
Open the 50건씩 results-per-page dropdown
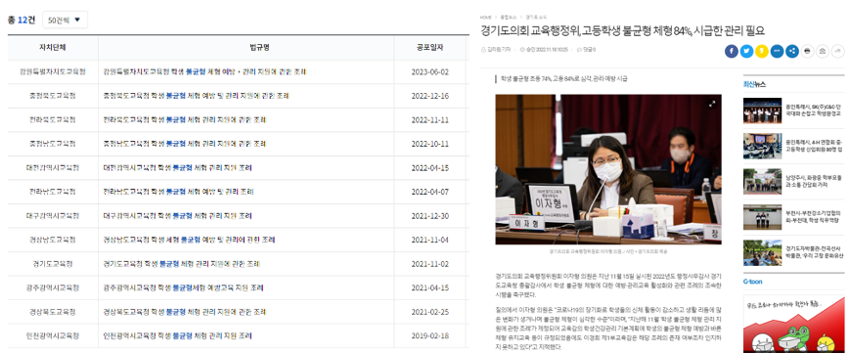click(x=65, y=20)
